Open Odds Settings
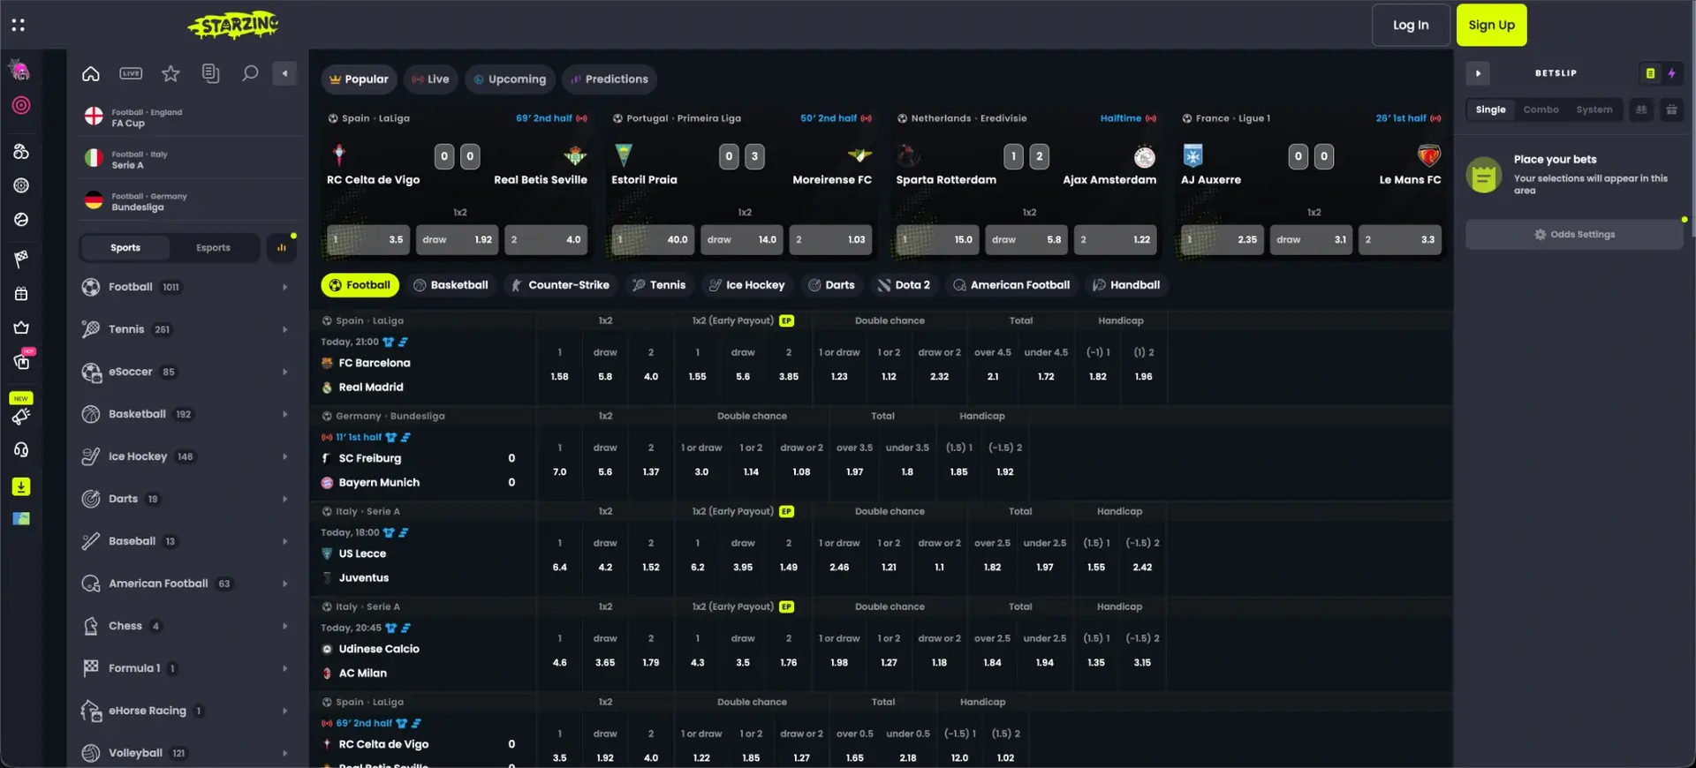This screenshot has width=1696, height=768. [1574, 235]
